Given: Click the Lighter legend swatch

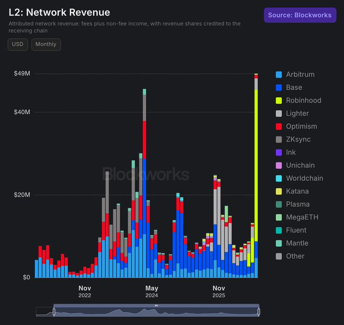Looking at the screenshot, I should 279,113.
